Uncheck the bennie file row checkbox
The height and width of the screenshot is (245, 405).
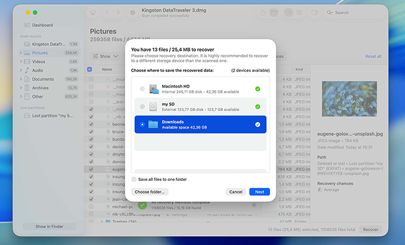click(x=91, y=124)
